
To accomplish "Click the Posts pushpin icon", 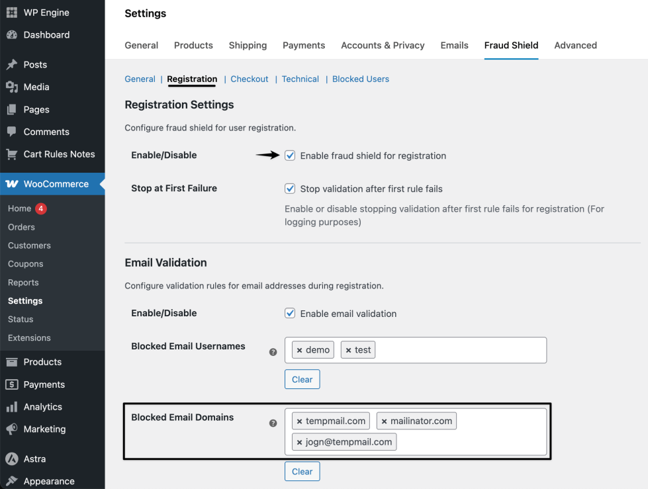I will (x=11, y=65).
